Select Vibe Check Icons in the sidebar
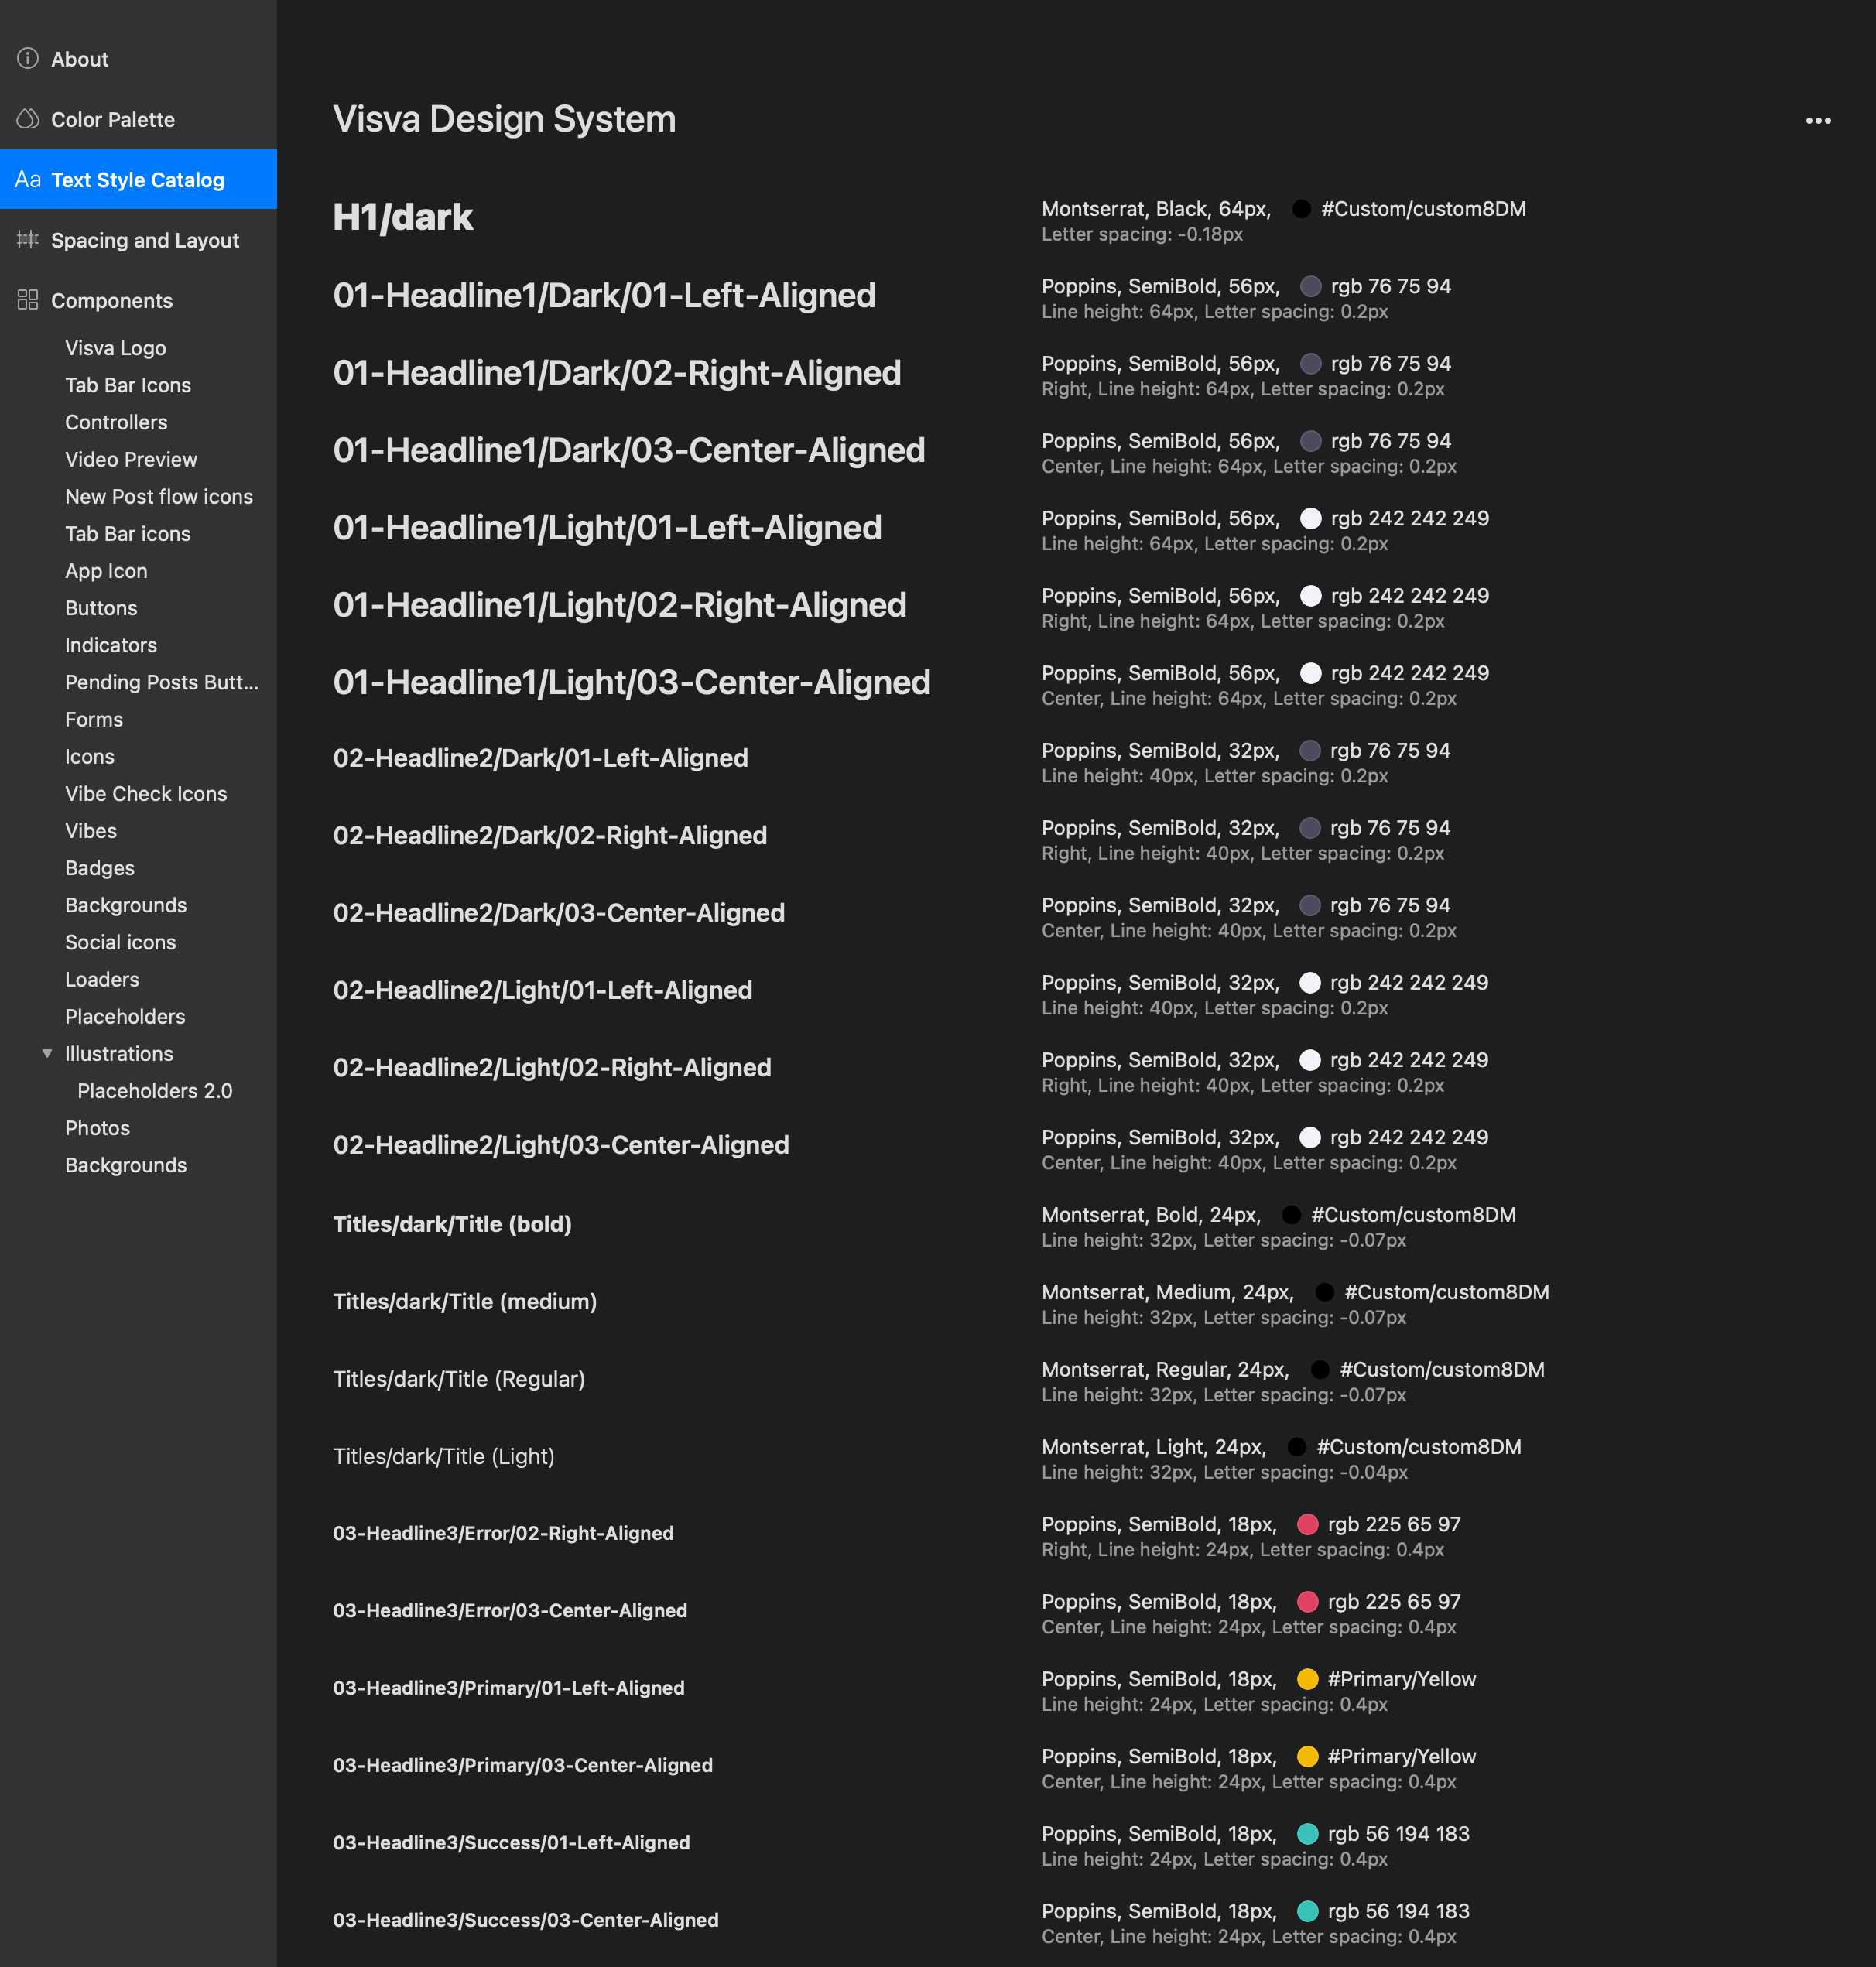The image size is (1876, 1967). (145, 794)
